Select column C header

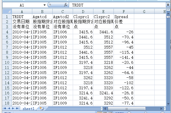point(63,11)
